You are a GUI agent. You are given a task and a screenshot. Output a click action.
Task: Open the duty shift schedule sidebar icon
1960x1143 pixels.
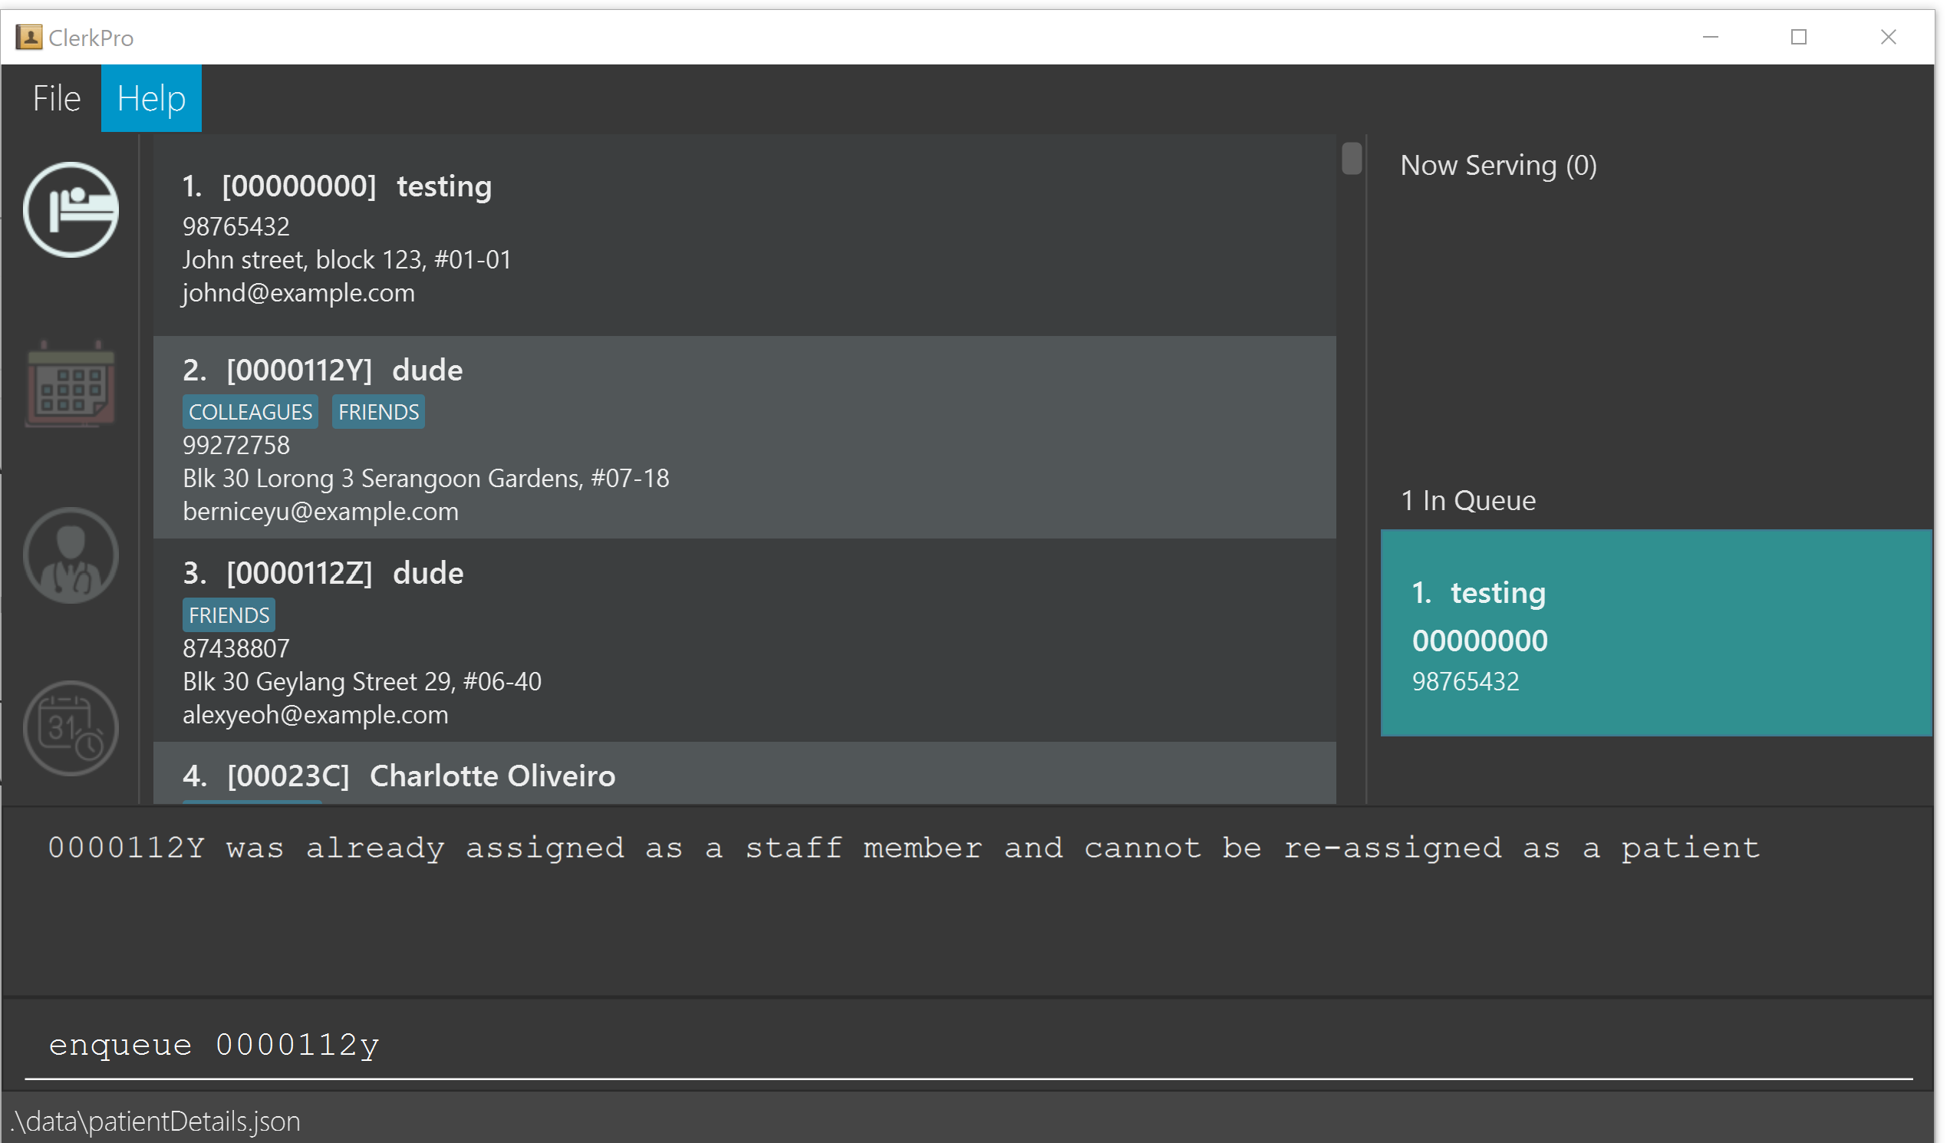tap(71, 729)
